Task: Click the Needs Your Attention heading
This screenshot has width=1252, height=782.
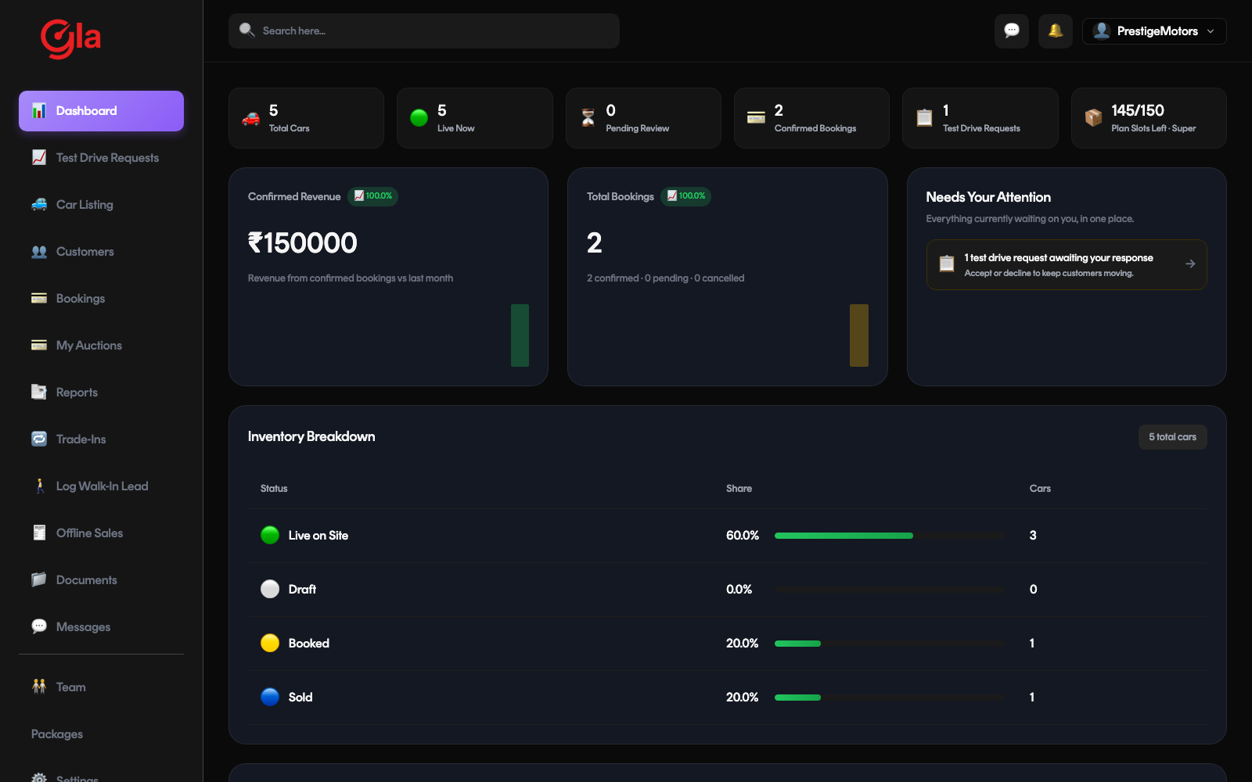Action: (x=988, y=197)
